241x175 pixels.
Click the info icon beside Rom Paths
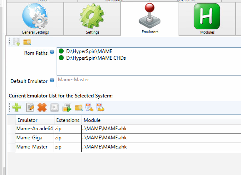[x=52, y=52]
